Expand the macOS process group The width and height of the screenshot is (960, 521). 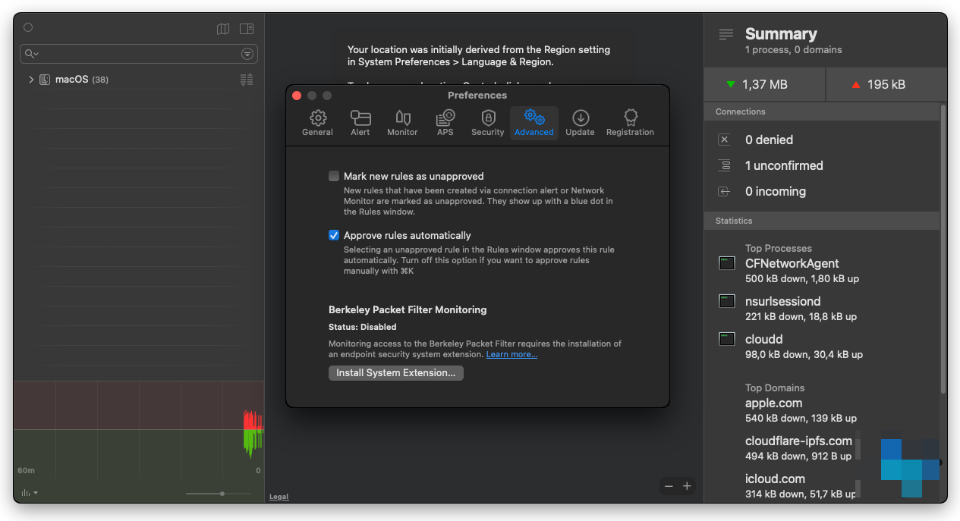pos(31,80)
